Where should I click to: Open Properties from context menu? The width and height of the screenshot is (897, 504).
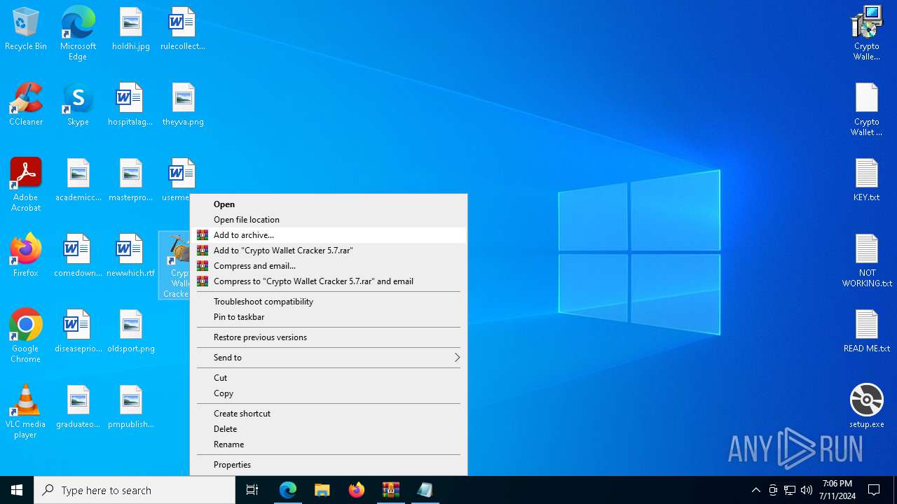pos(328,465)
